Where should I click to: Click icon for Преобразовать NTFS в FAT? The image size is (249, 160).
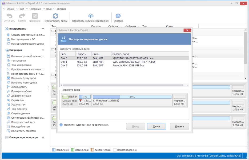(x=8, y=74)
